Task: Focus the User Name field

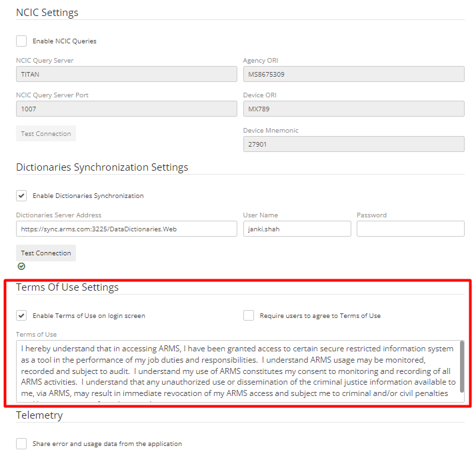Action: pos(297,229)
